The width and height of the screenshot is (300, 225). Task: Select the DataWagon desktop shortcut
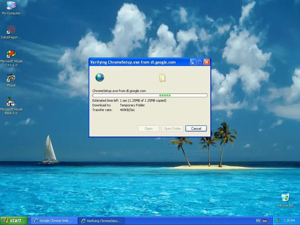[11, 32]
